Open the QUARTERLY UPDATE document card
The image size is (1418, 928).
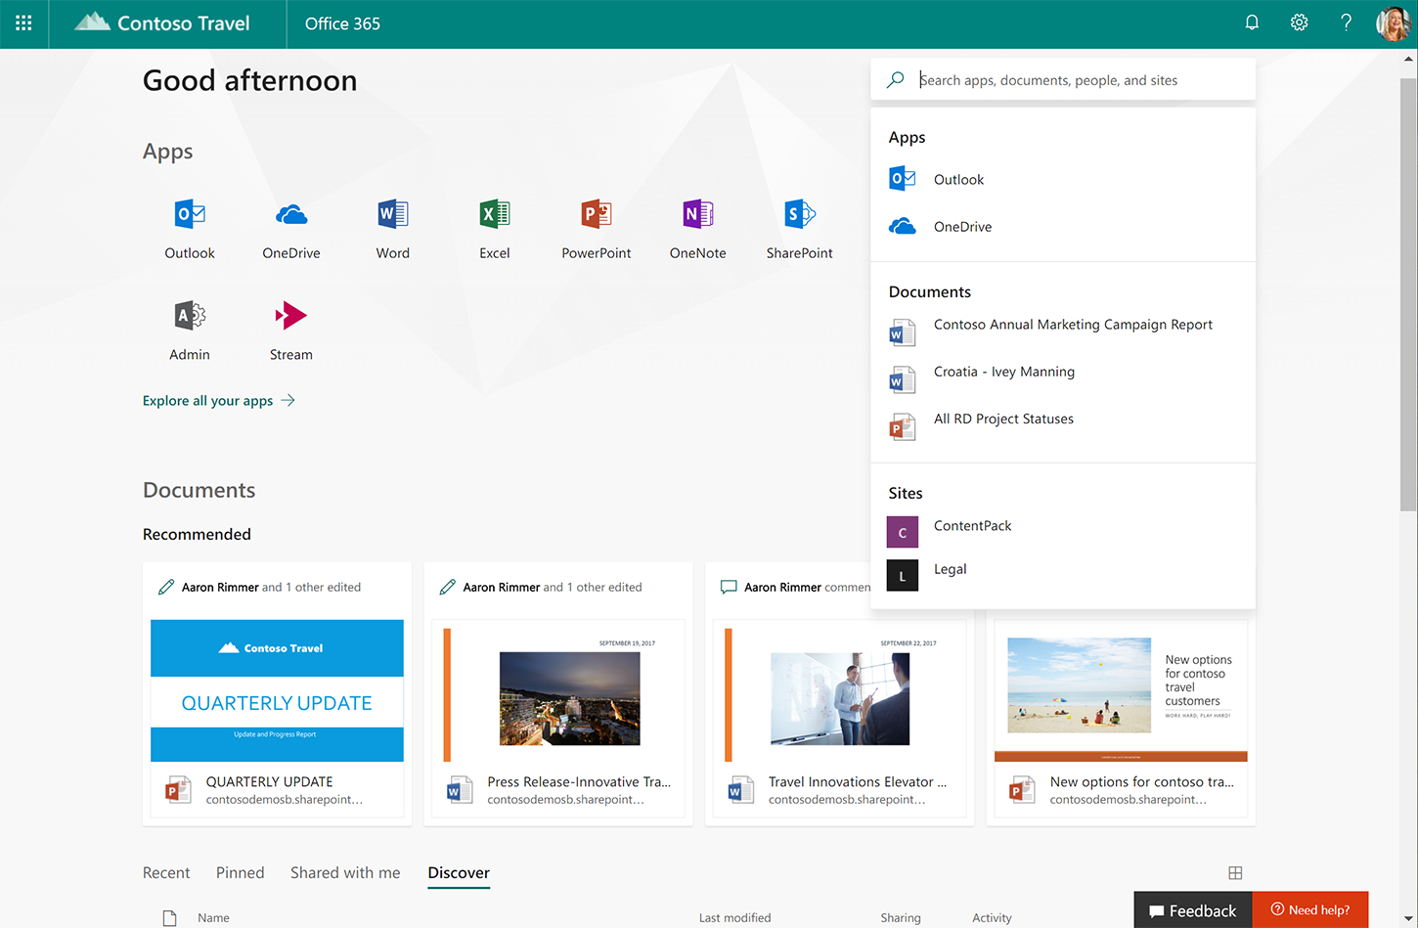tap(277, 694)
